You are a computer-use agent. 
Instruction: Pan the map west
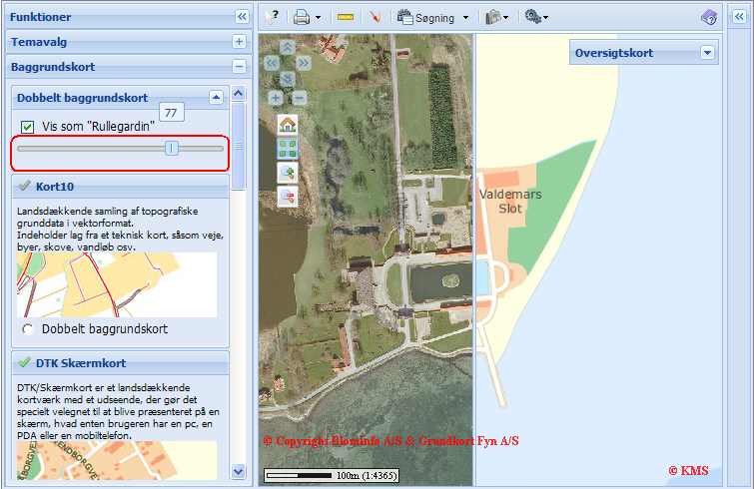pos(272,63)
